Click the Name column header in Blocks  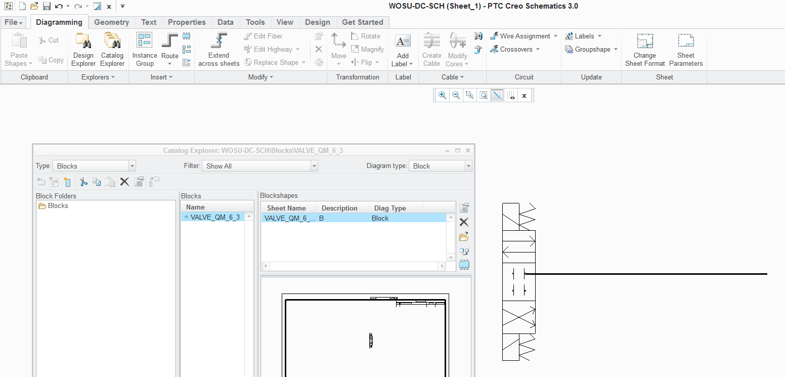click(217, 207)
